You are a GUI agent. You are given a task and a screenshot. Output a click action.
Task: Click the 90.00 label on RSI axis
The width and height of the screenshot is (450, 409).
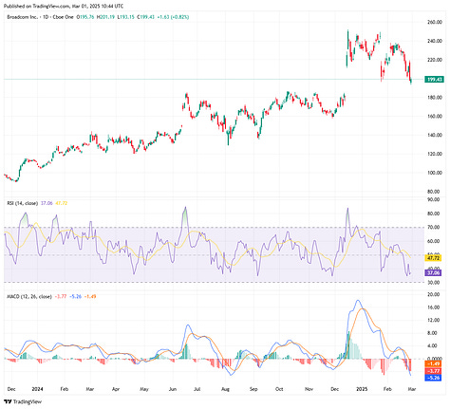[x=433, y=199]
